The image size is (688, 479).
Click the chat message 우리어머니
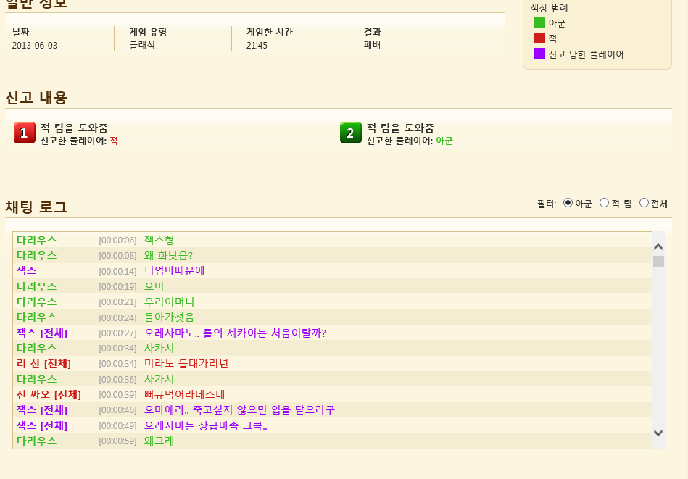coord(170,301)
